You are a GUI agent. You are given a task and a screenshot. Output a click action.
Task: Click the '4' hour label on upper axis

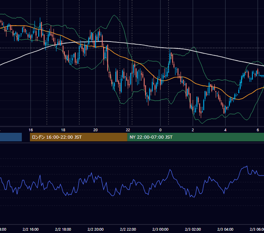pos(225,130)
